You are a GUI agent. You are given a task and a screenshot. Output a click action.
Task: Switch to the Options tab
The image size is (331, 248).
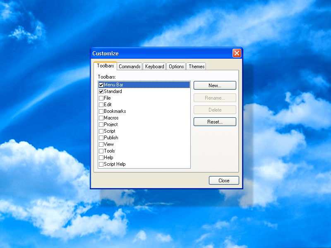pos(176,67)
